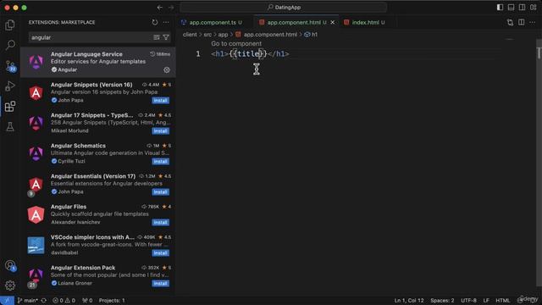Viewport: 542px width, 305px height.
Task: Open the Accounts icon in activity bar
Action: coord(10,265)
